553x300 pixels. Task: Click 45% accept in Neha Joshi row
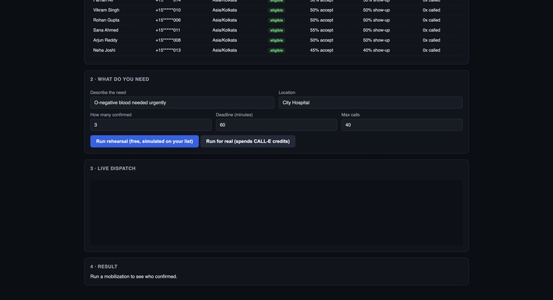point(321,51)
